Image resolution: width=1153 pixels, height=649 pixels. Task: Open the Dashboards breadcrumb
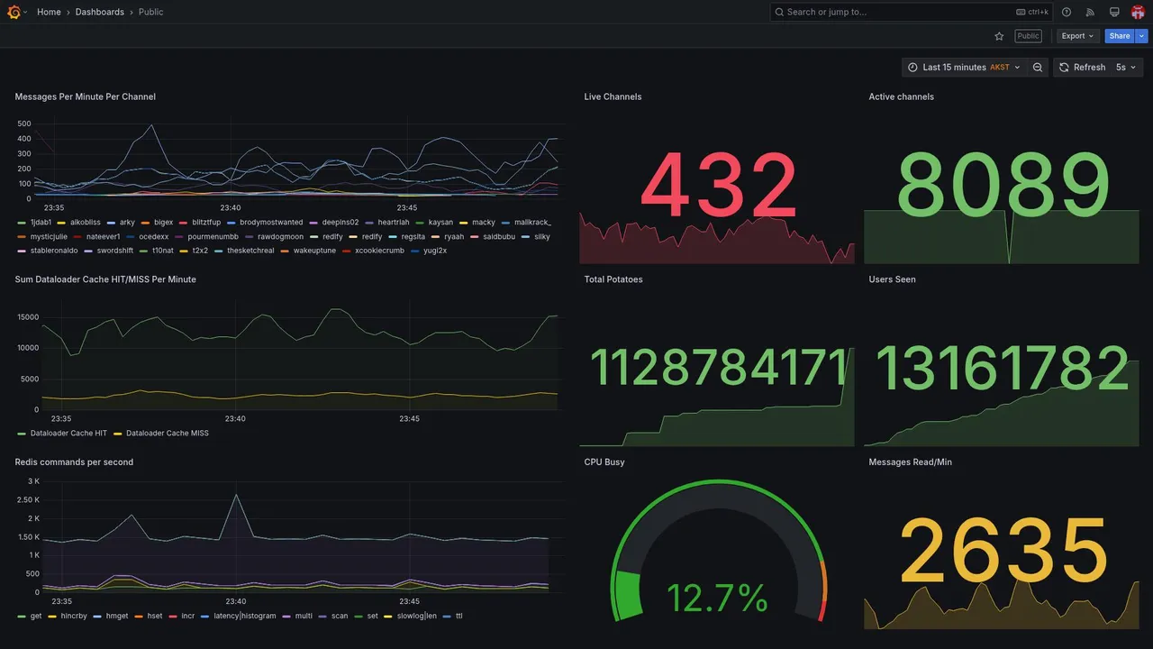point(100,12)
